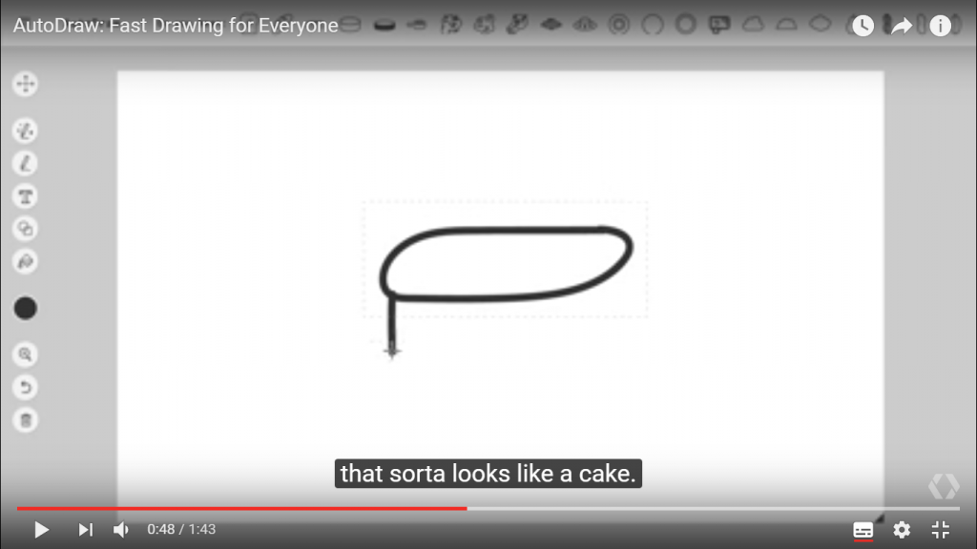Screen dimensions: 977x549
Task: Open video settings gear
Action: (x=902, y=530)
